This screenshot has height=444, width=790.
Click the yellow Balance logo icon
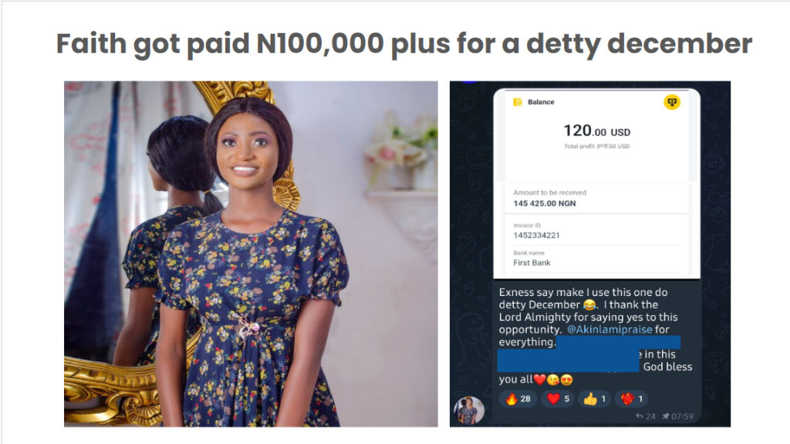[x=518, y=102]
